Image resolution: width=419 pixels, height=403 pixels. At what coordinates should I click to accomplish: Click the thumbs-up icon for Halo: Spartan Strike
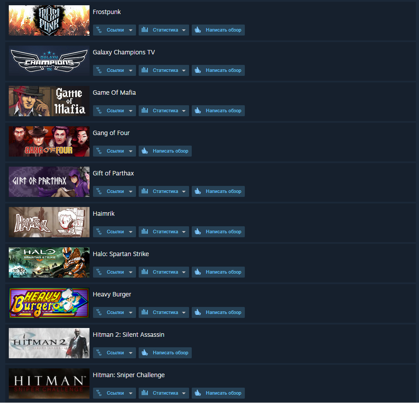click(x=198, y=271)
